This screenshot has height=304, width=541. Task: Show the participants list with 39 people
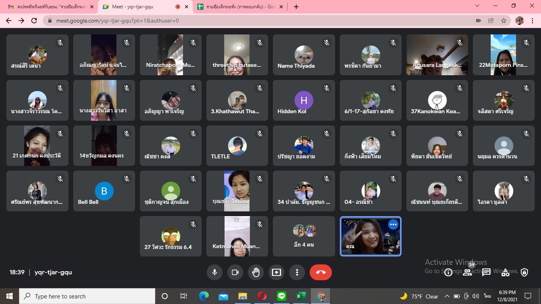pos(467,272)
